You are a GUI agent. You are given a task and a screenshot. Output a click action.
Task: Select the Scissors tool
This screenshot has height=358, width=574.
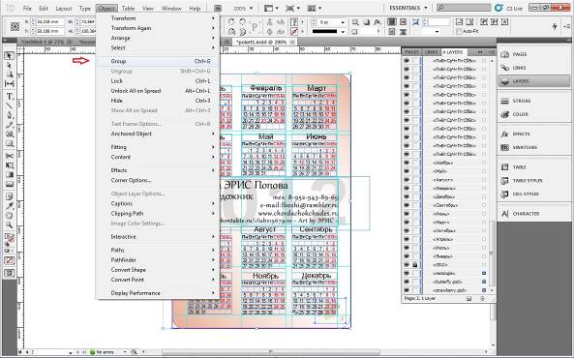click(9, 156)
